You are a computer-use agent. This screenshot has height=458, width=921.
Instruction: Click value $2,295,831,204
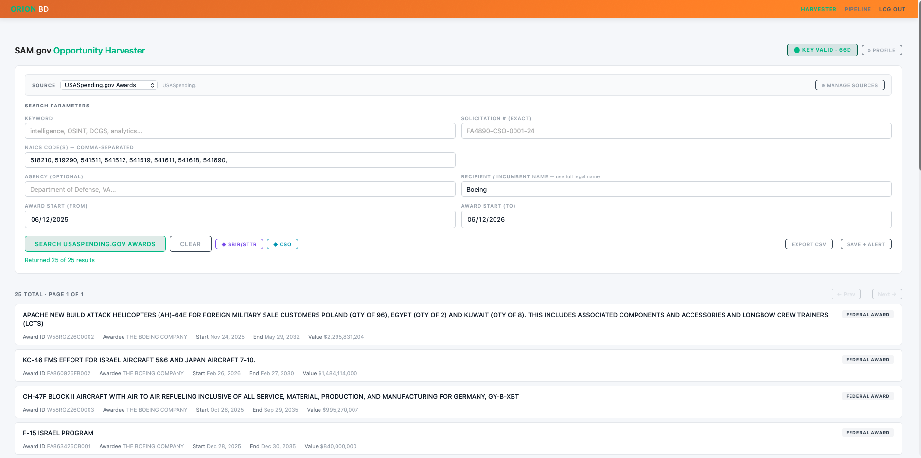coord(344,337)
